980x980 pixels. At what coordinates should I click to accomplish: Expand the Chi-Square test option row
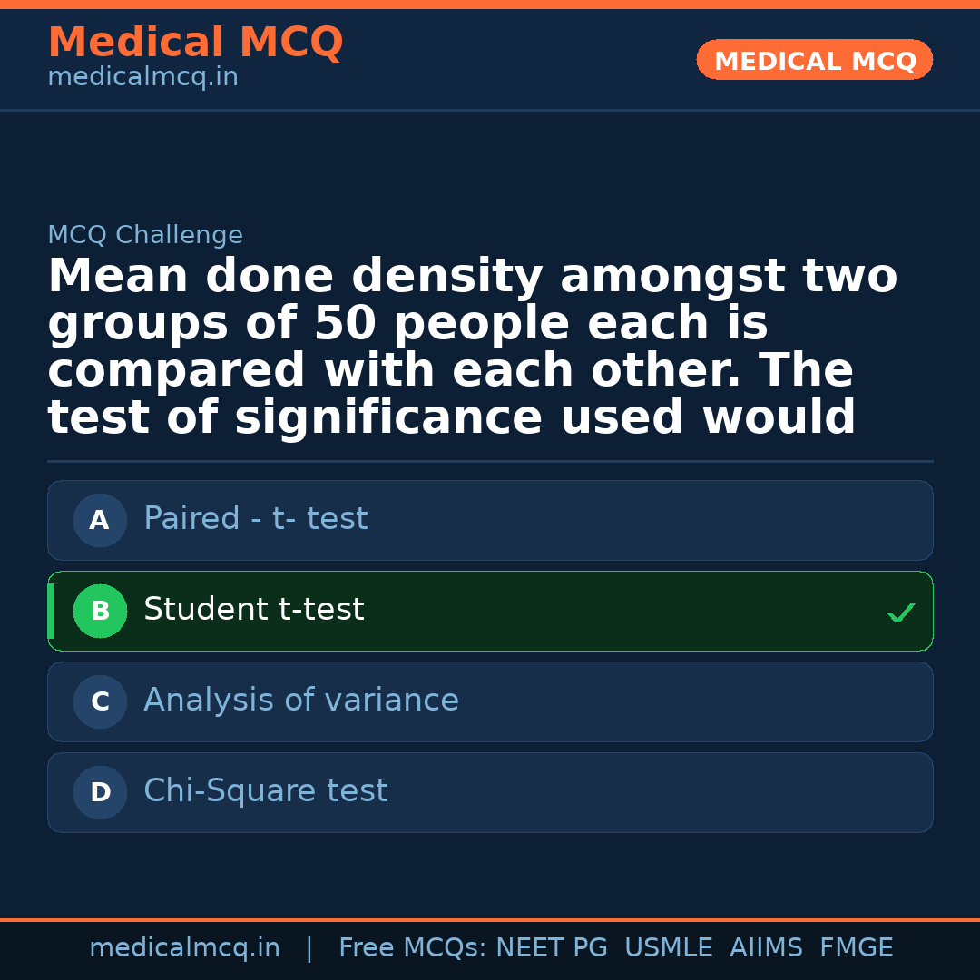[490, 792]
